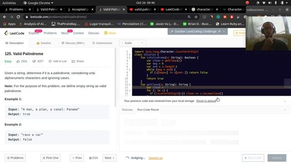Click the microphone icon in system tray
This screenshot has height=164, width=291.
(x=276, y=3)
